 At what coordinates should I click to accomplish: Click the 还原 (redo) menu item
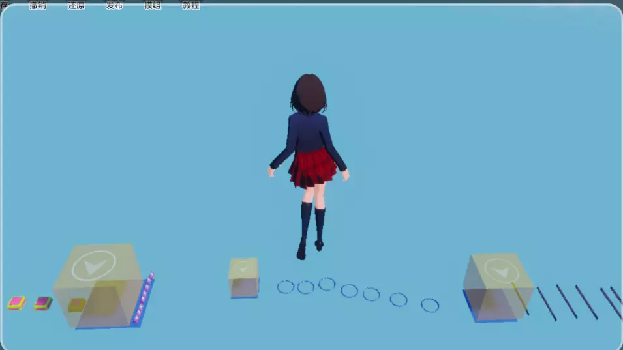point(76,5)
